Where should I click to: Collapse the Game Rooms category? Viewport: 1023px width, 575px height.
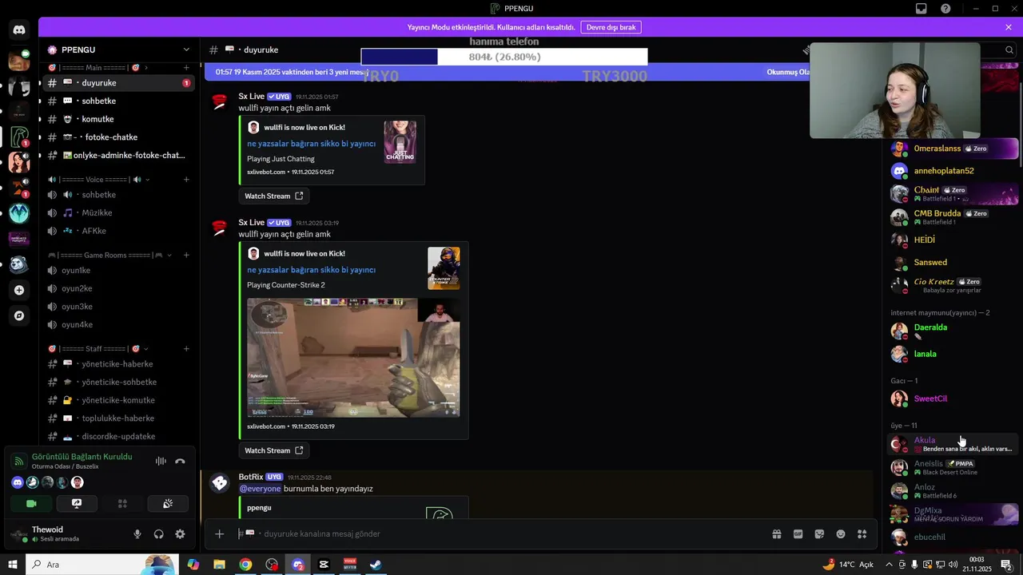click(x=112, y=256)
